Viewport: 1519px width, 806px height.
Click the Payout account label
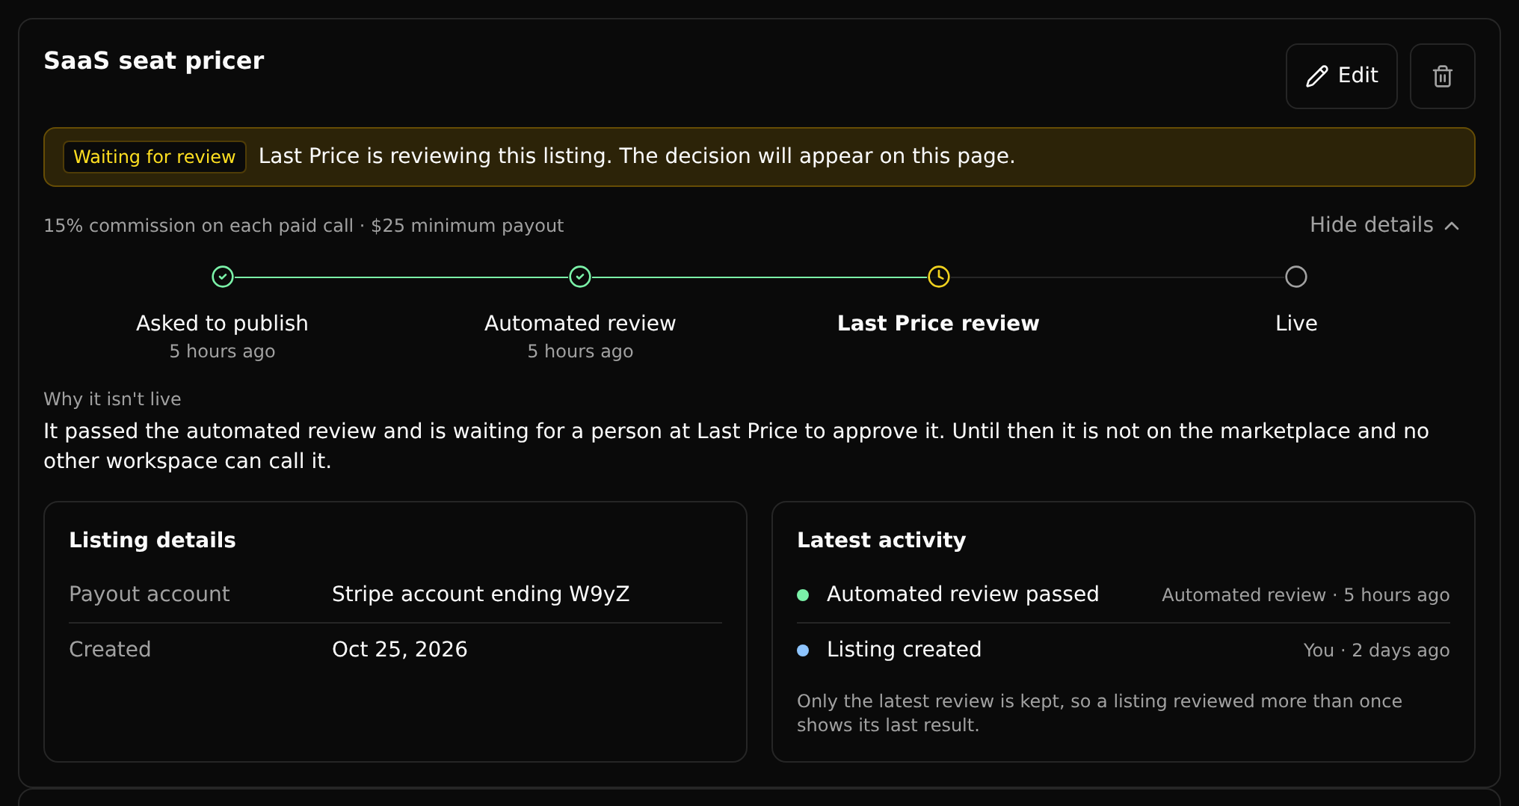tap(150, 594)
